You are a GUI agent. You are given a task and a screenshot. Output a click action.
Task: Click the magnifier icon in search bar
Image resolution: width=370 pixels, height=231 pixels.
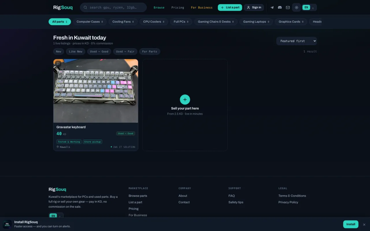pyautogui.click(x=85, y=8)
